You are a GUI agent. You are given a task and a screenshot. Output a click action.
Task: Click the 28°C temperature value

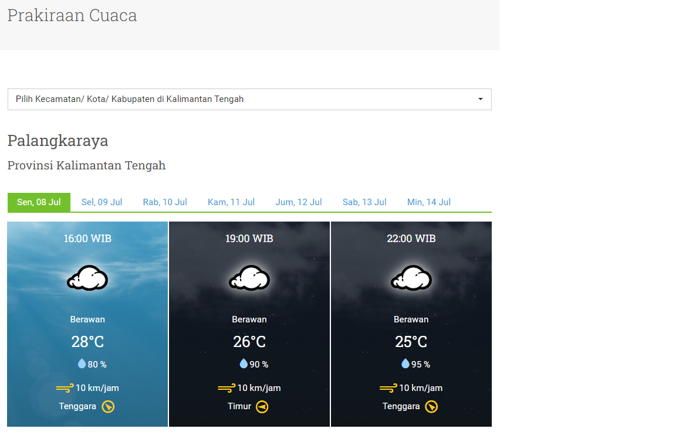[87, 342]
